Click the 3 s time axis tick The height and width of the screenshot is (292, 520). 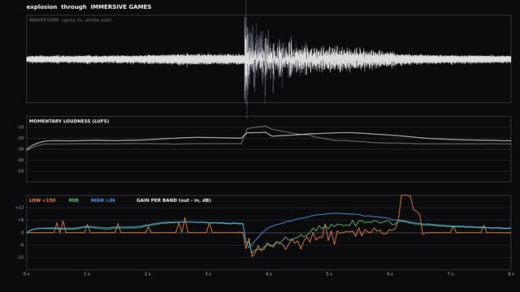pos(208,274)
